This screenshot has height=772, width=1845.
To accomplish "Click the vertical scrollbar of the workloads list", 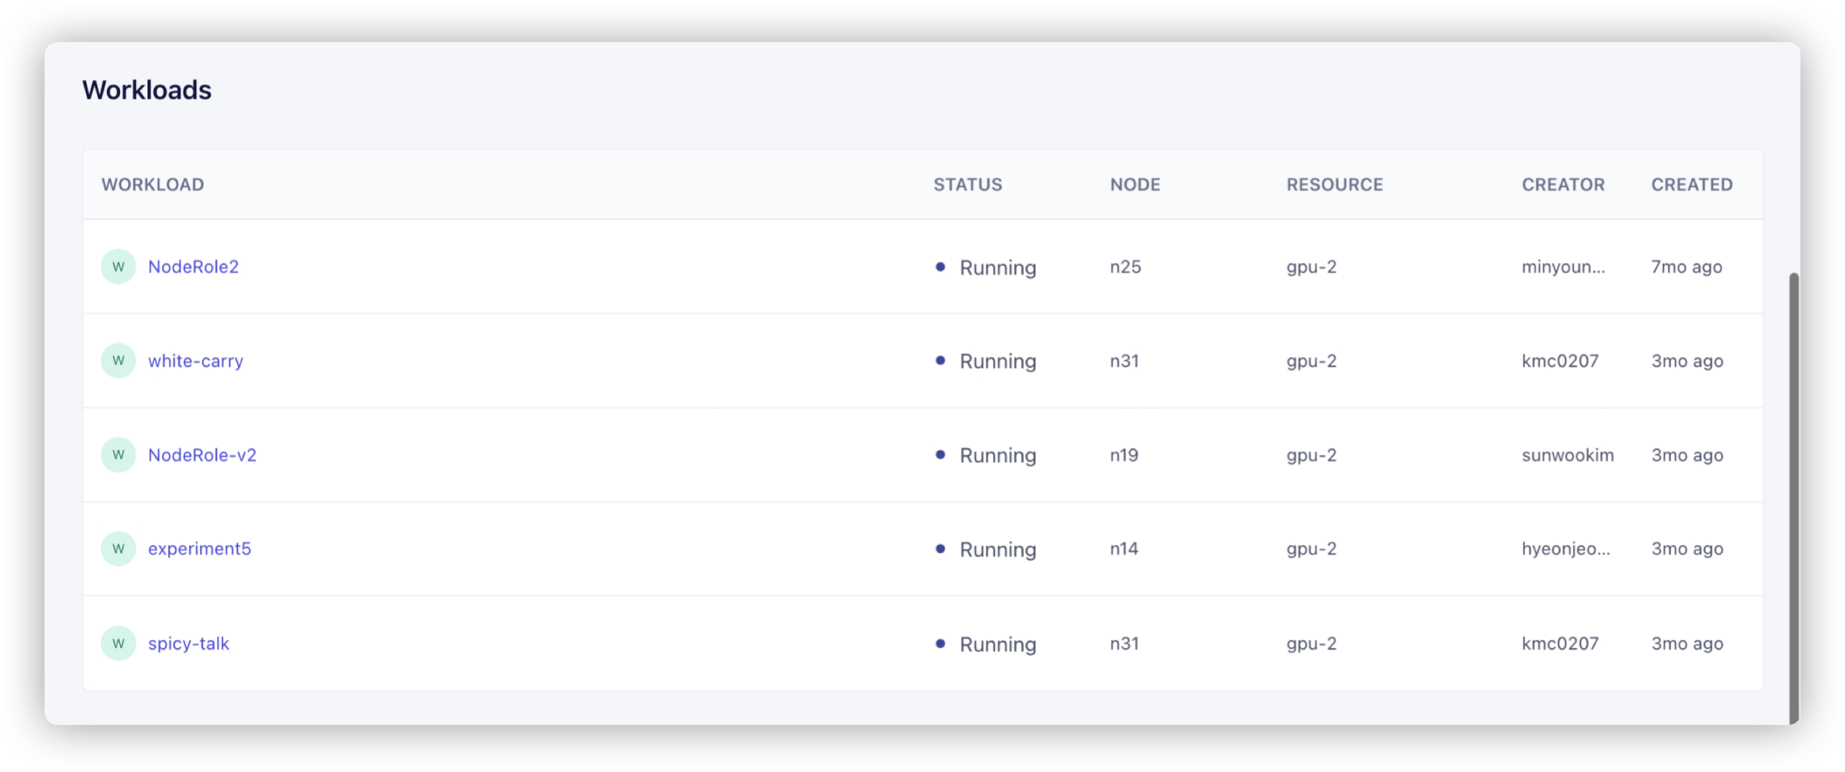I will (x=1794, y=498).
